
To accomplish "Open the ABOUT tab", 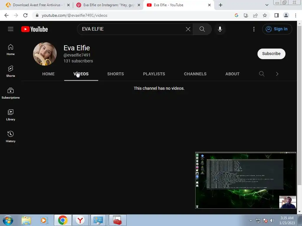I will click(x=232, y=74).
